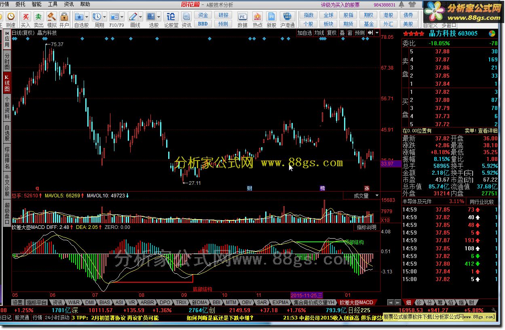The width and height of the screenshot is (505, 330).
Task: Click the 测速 speed test clock icon
Action: pos(11,17)
